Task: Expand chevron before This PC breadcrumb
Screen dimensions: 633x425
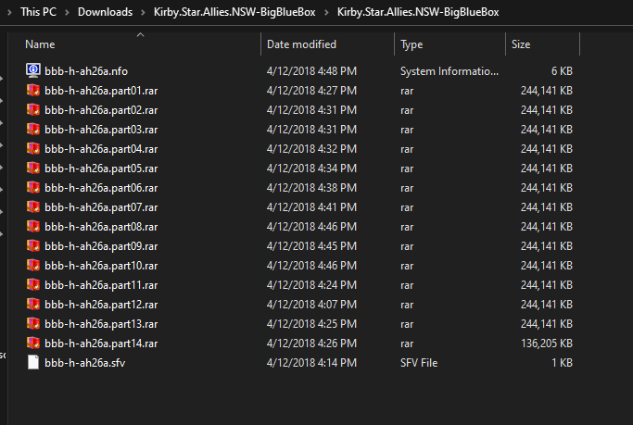Action: pos(9,13)
